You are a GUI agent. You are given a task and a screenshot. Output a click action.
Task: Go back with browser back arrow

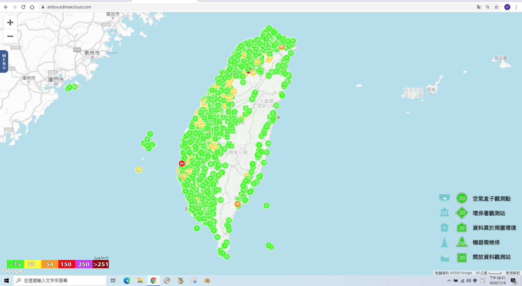6,7
